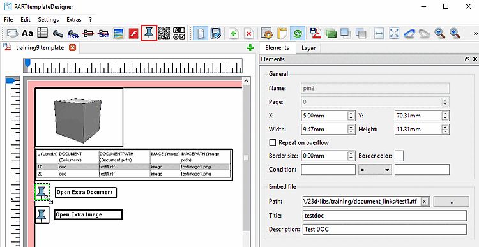The height and width of the screenshot is (247, 479).
Task: Click the blue undo arrow
Action: click(409, 33)
